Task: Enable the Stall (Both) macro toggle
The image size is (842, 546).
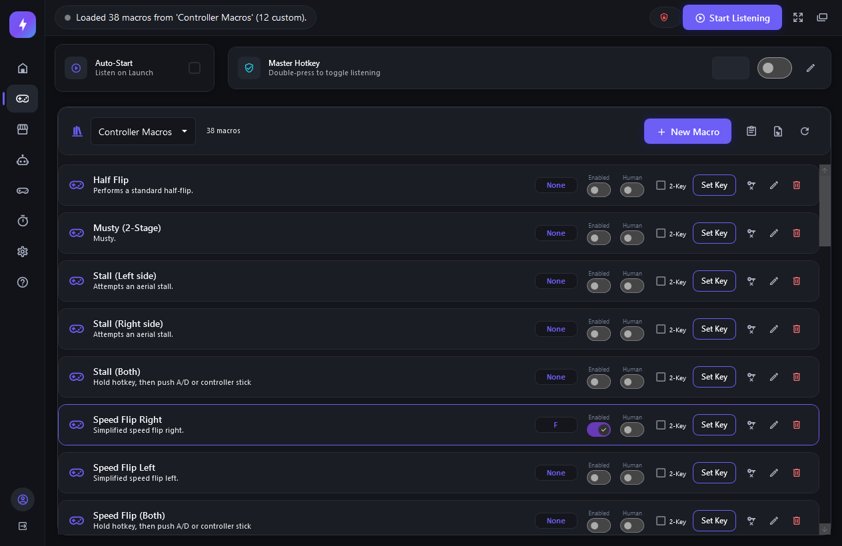Action: coord(599,382)
